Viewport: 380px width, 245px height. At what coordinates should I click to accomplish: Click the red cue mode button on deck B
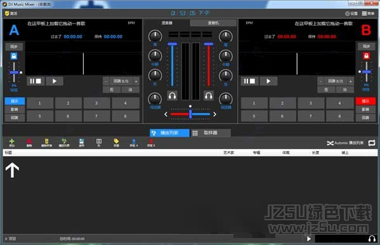(365, 101)
